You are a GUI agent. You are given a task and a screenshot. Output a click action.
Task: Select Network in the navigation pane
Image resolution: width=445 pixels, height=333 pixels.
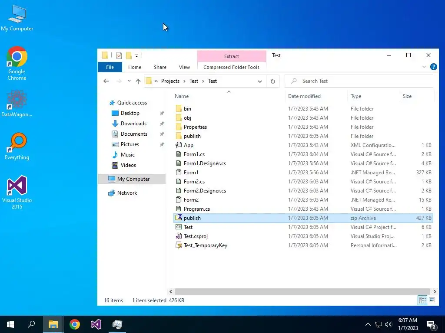pos(127,193)
